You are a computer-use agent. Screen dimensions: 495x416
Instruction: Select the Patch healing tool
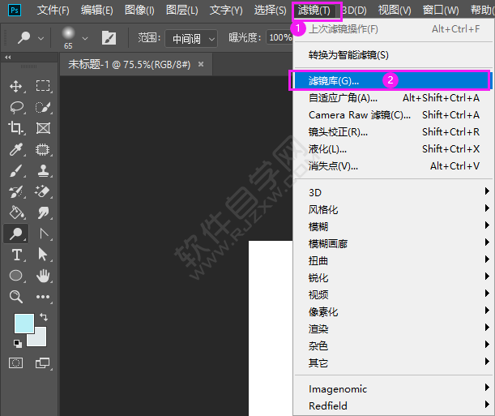[43, 149]
